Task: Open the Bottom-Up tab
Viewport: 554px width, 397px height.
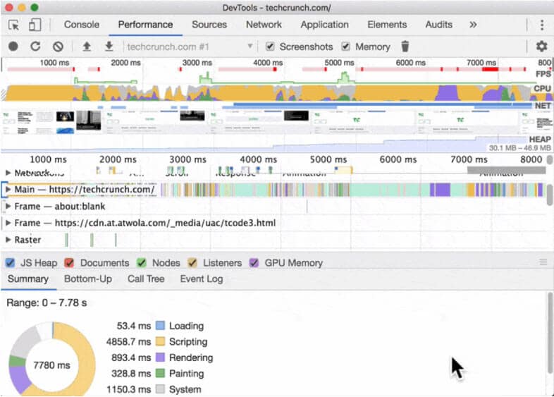Action: [88, 279]
